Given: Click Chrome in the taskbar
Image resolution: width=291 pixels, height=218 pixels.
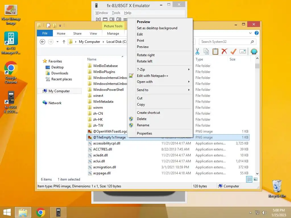Looking at the screenshot, I should point(41,212).
